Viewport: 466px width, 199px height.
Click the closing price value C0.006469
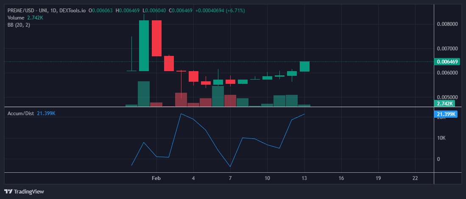(181, 11)
